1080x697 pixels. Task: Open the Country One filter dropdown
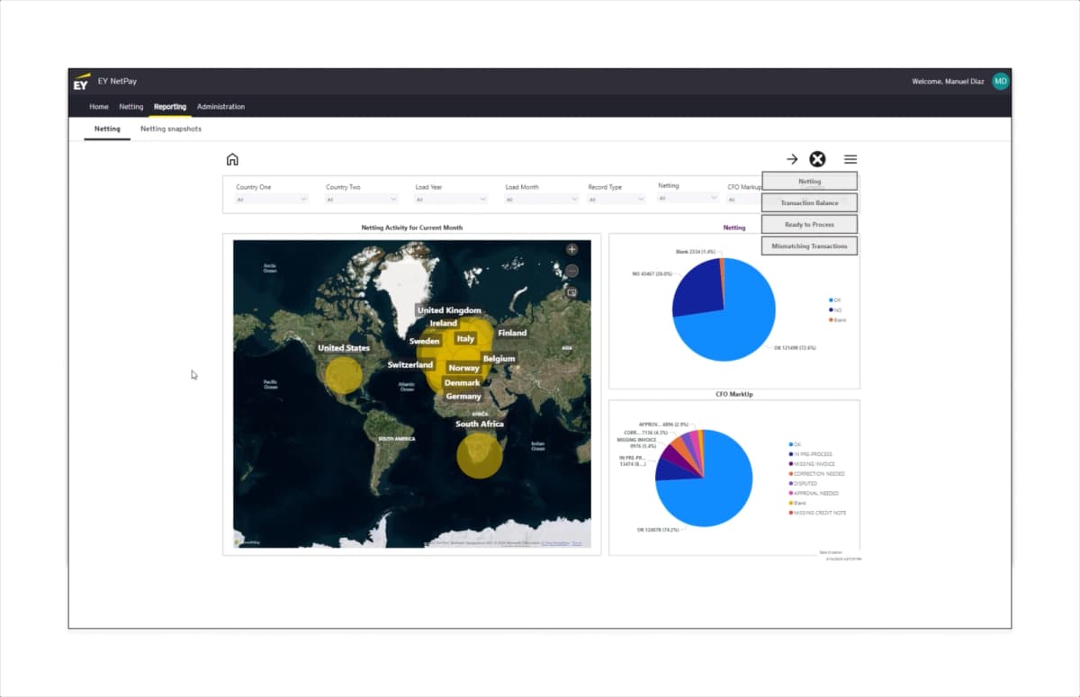(x=272, y=199)
